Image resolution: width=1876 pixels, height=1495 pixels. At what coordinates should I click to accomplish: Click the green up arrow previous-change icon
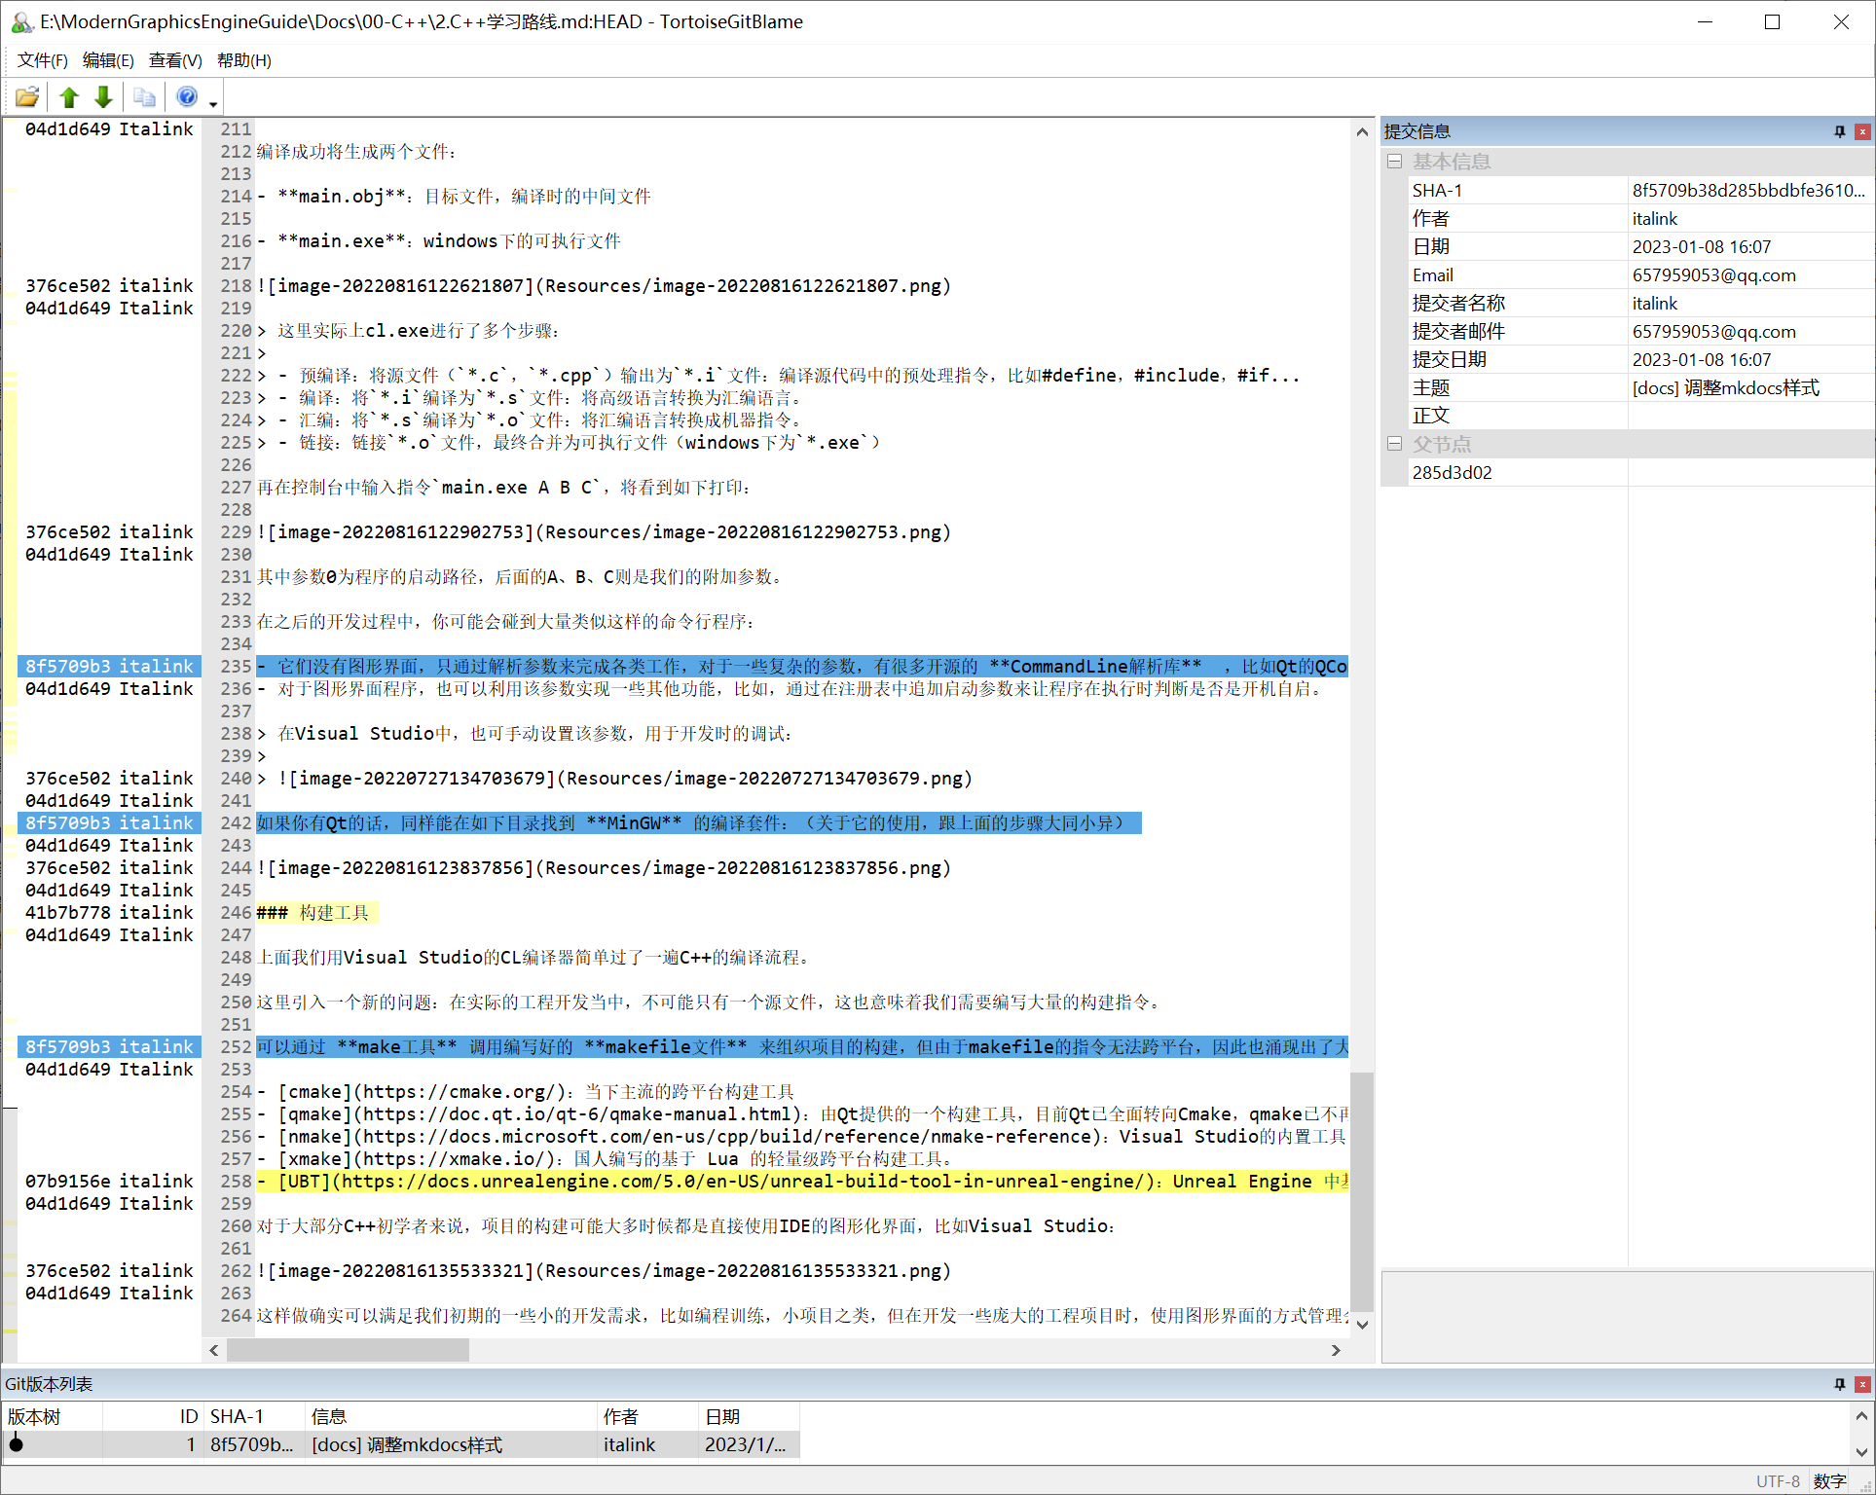click(x=68, y=96)
